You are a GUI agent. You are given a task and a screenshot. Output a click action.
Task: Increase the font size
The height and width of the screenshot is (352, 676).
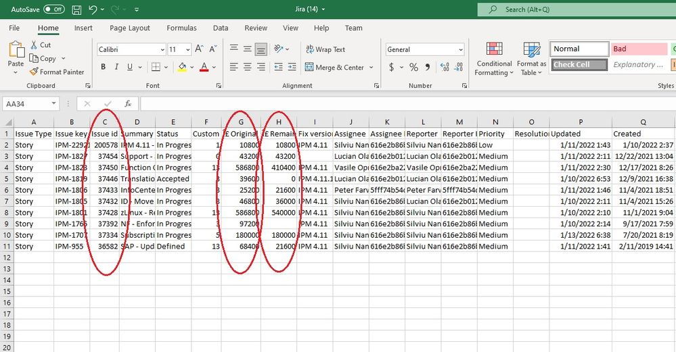pos(199,49)
